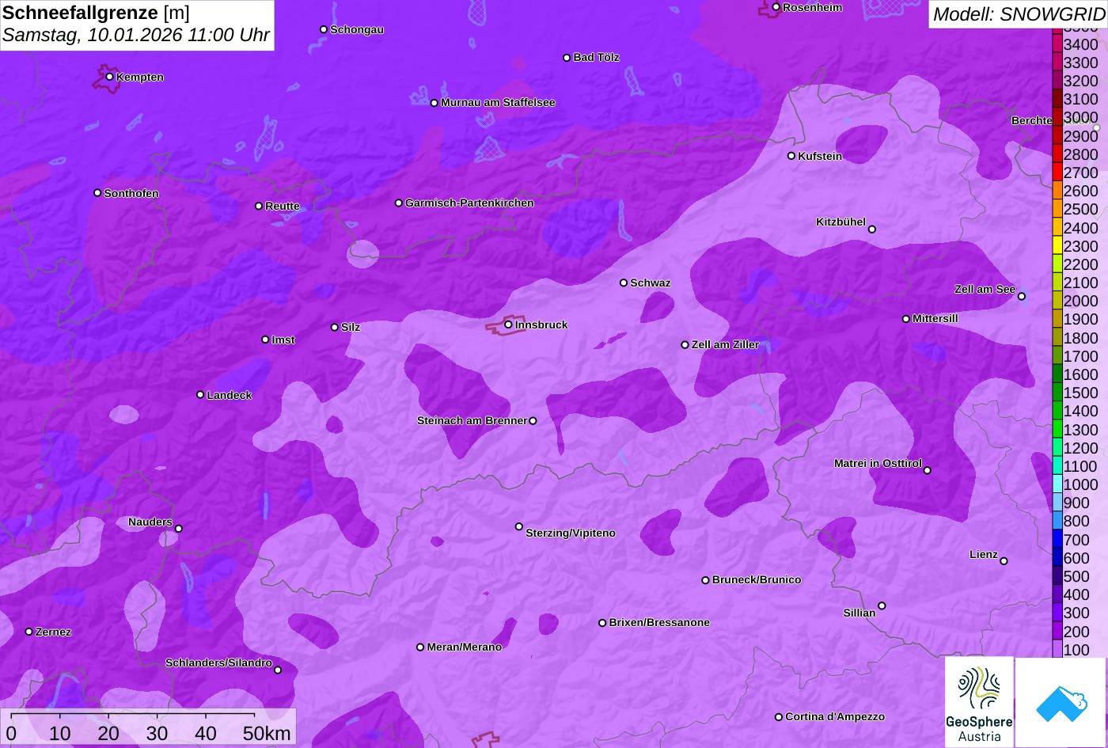This screenshot has height=748, width=1108.
Task: Pick the 3100 m dark red legend swatch
Action: tap(1057, 99)
